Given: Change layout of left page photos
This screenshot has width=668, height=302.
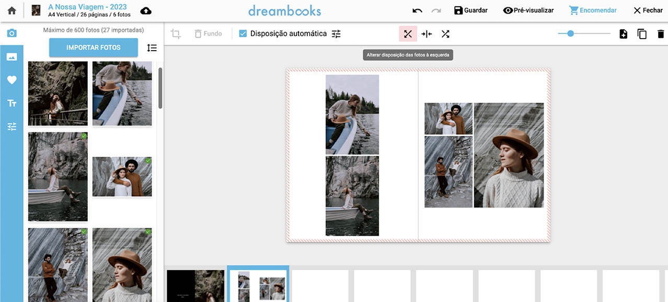Looking at the screenshot, I should click(408, 34).
